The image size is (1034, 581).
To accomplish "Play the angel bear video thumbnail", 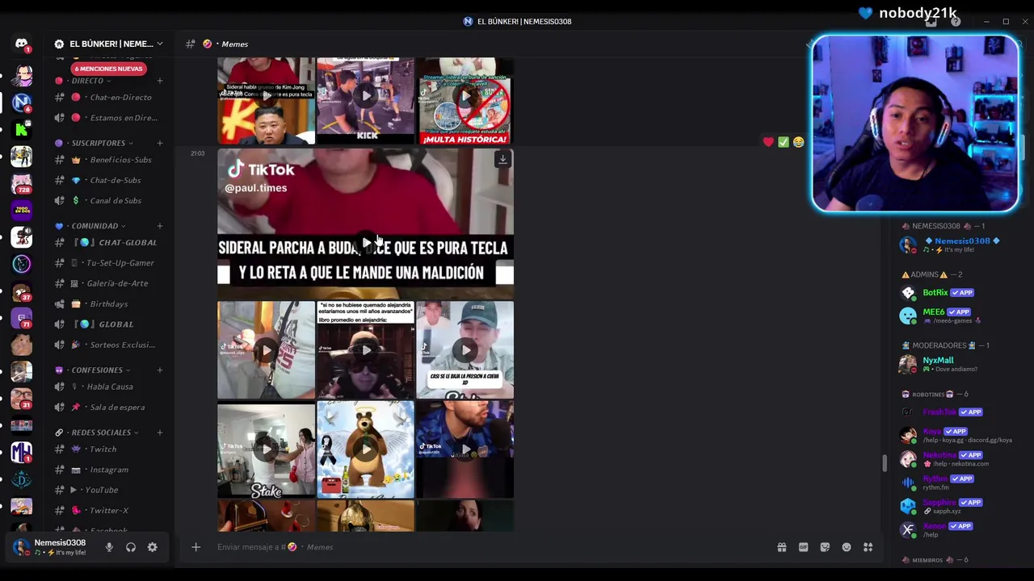I will (366, 449).
